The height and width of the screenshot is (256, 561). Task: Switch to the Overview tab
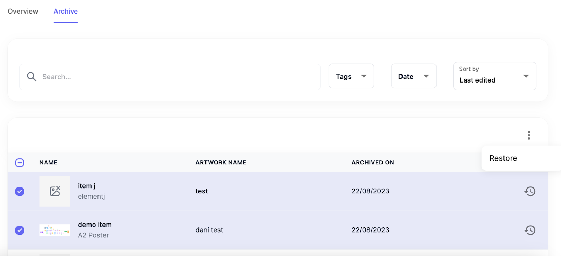(x=23, y=11)
